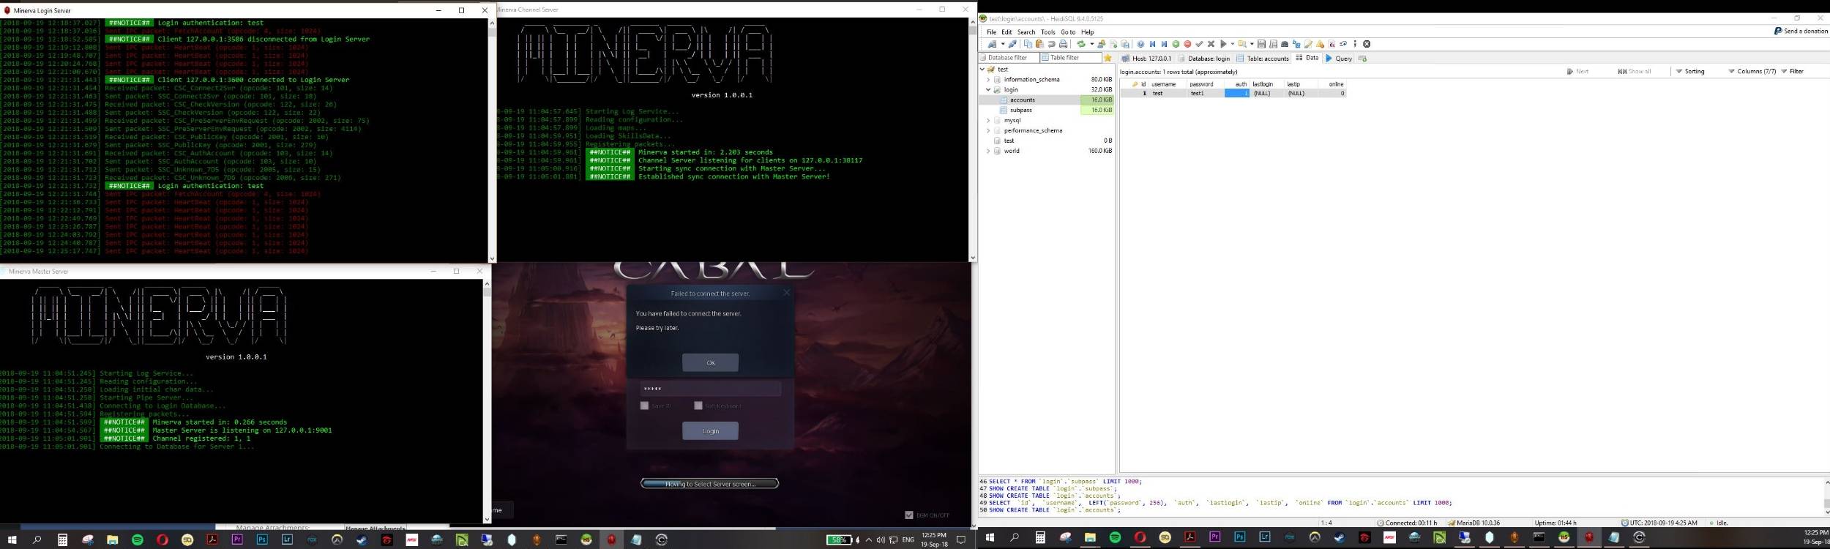Click the green Refresh icon in HeidiSQL
Image resolution: width=1830 pixels, height=549 pixels.
click(1081, 44)
